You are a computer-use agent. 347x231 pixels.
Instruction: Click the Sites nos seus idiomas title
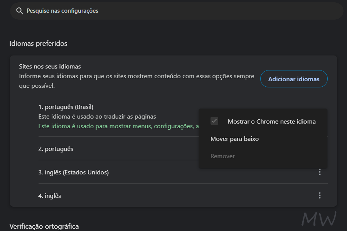(50, 66)
